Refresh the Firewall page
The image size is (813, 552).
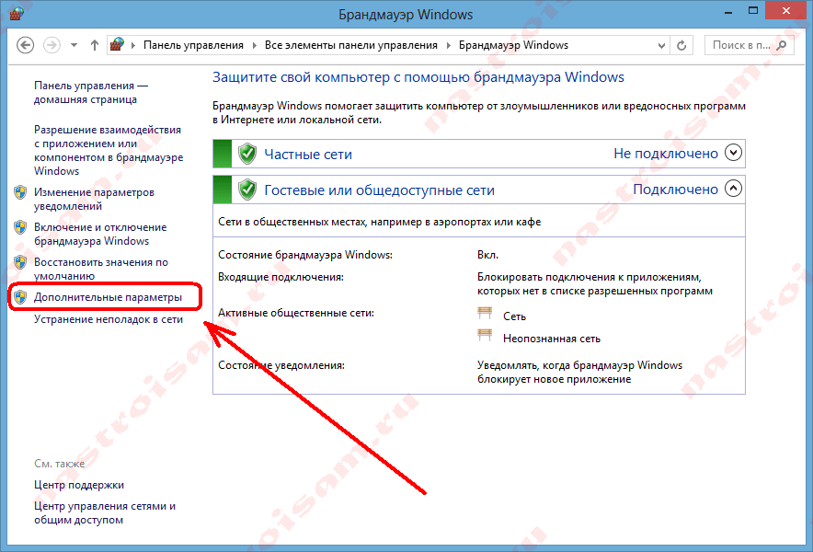click(x=681, y=46)
